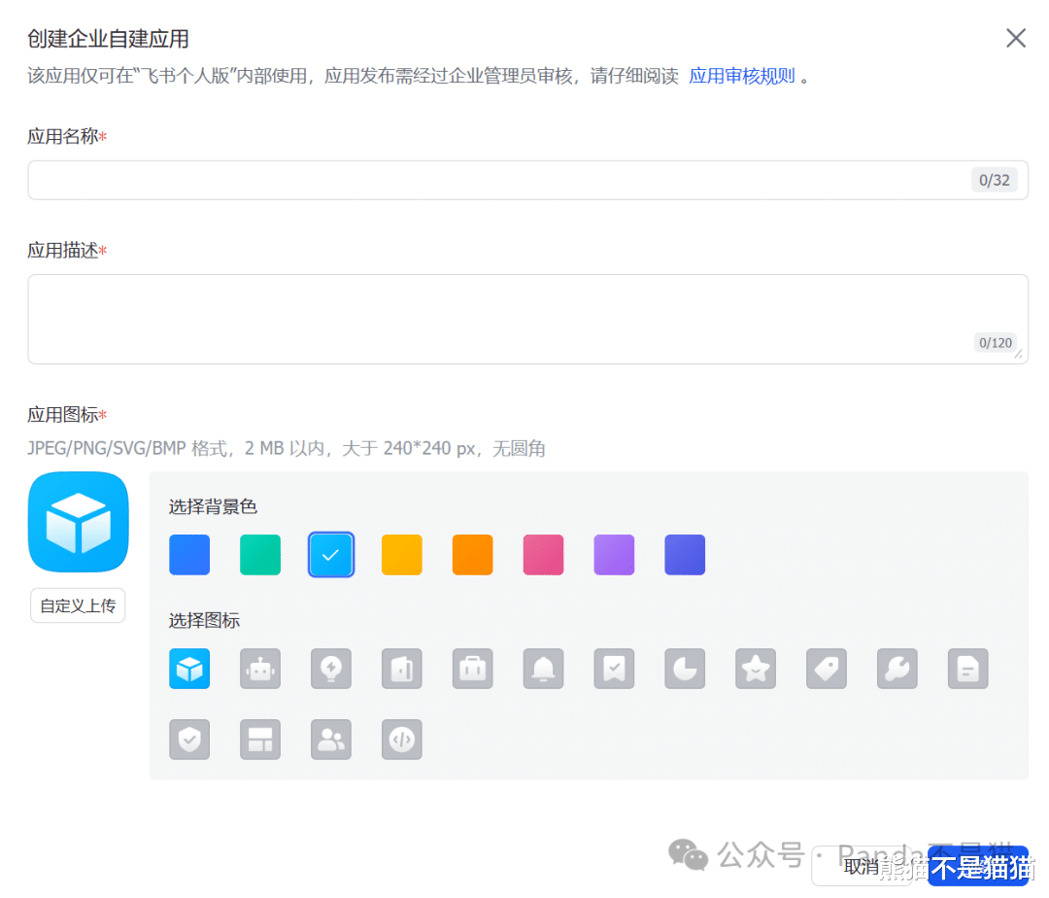Close the create app dialog
The image size is (1049, 898).
[x=1016, y=38]
